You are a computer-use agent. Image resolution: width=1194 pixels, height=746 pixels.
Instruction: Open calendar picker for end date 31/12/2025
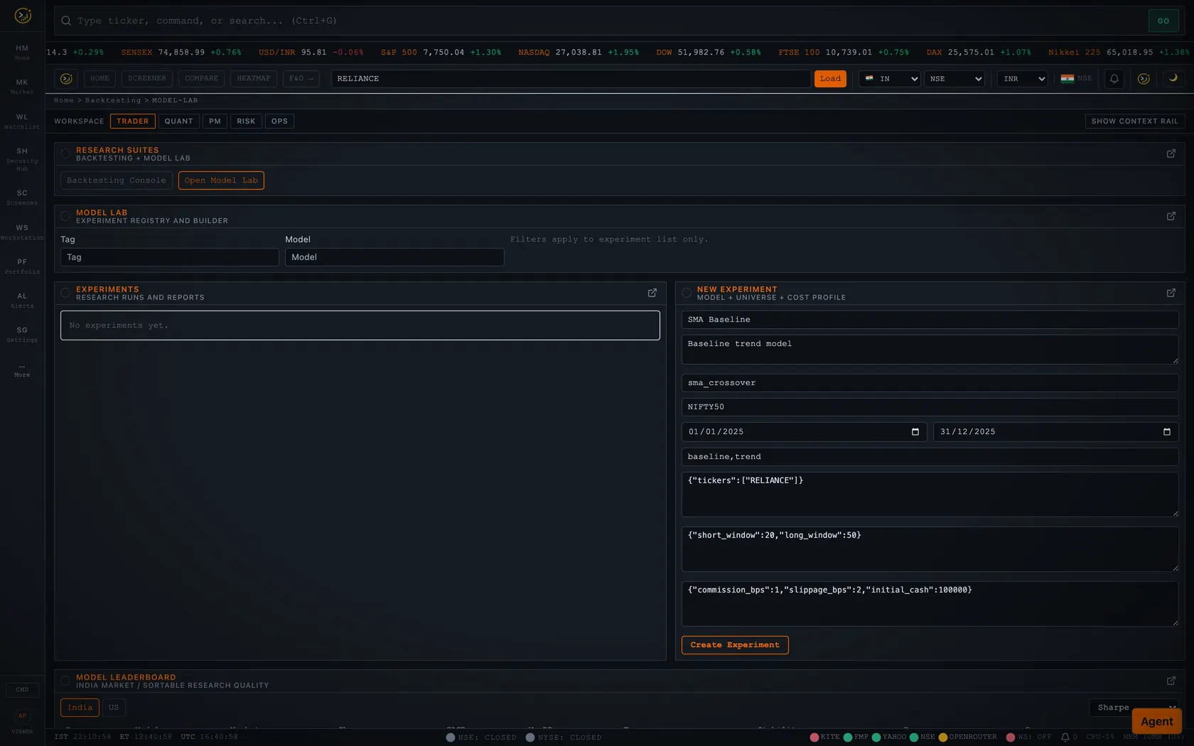[1167, 432]
